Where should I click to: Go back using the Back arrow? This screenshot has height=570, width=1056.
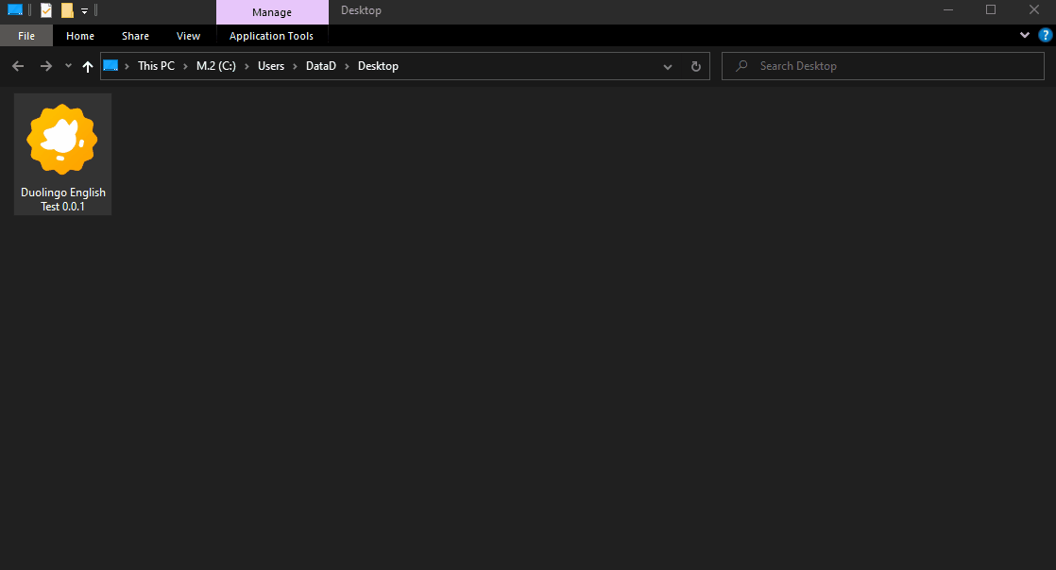(18, 66)
